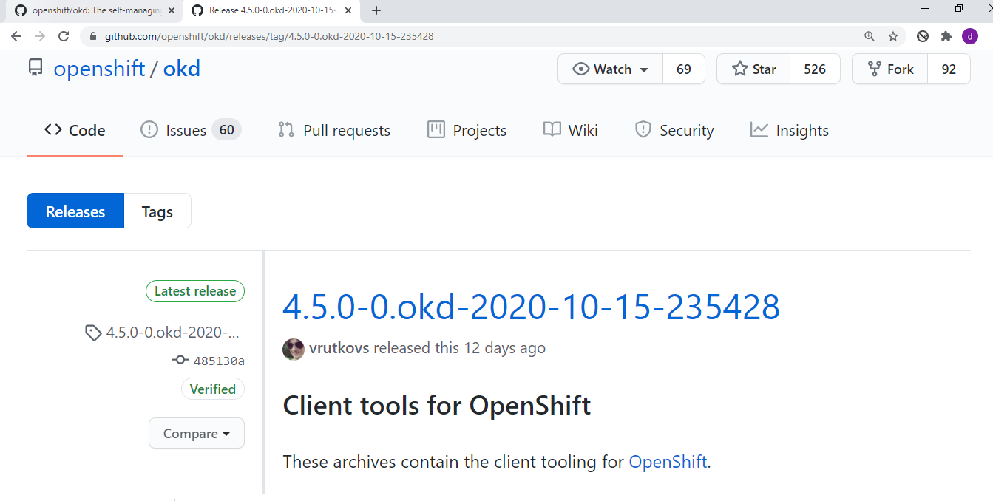993x501 pixels.
Task: Star the repository
Action: tap(753, 69)
